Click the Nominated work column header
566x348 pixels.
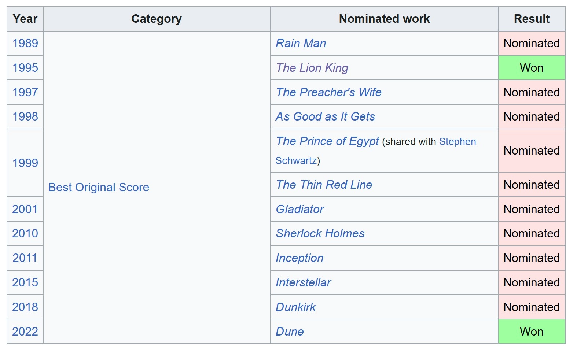tap(384, 19)
